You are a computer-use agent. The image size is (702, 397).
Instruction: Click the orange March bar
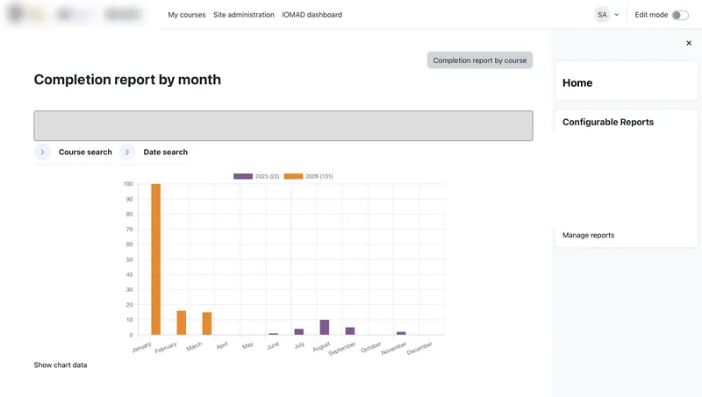207,323
